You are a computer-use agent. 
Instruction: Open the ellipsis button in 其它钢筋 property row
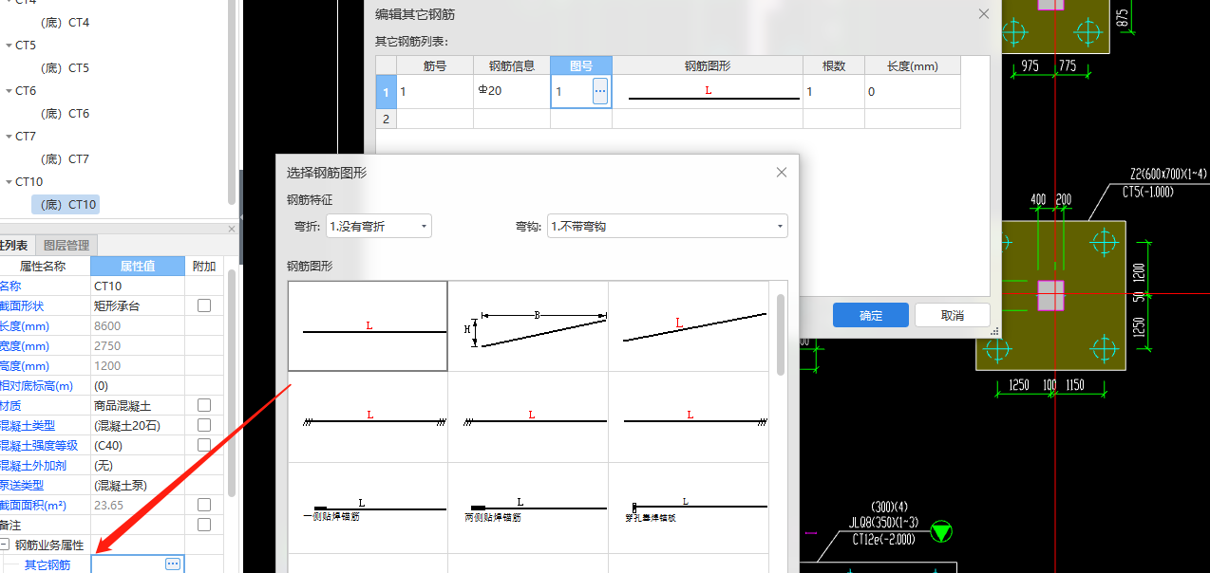point(173,564)
